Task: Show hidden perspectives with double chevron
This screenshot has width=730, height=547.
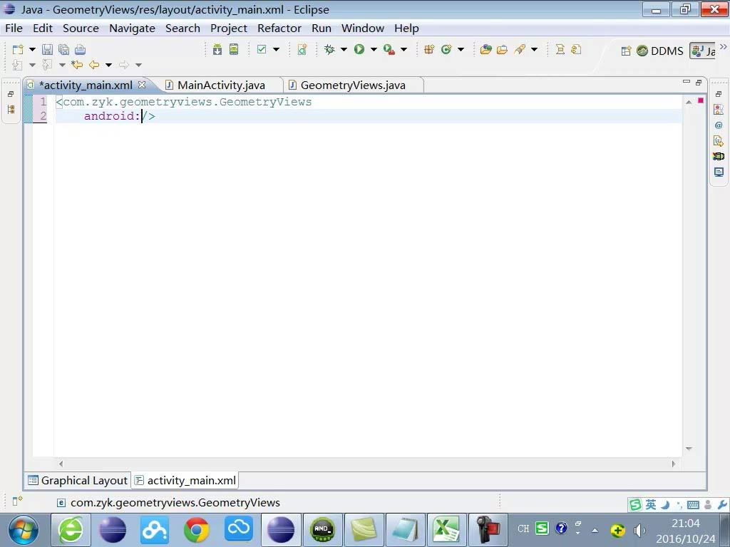Action: [x=723, y=46]
